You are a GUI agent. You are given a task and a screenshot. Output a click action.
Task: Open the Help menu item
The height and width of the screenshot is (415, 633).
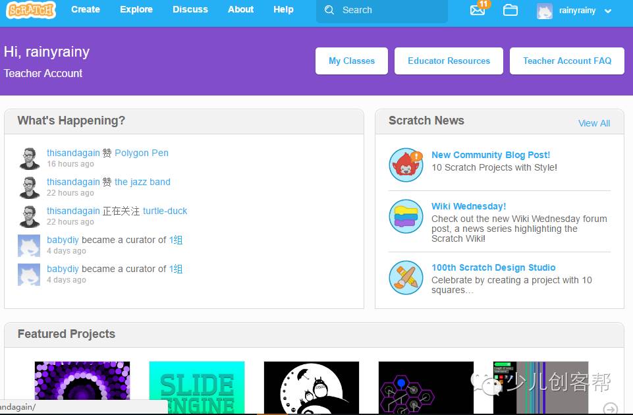point(283,9)
